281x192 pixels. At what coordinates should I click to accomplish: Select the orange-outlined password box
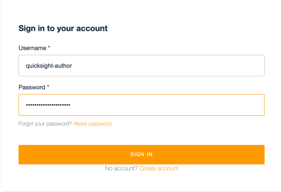pos(141,105)
